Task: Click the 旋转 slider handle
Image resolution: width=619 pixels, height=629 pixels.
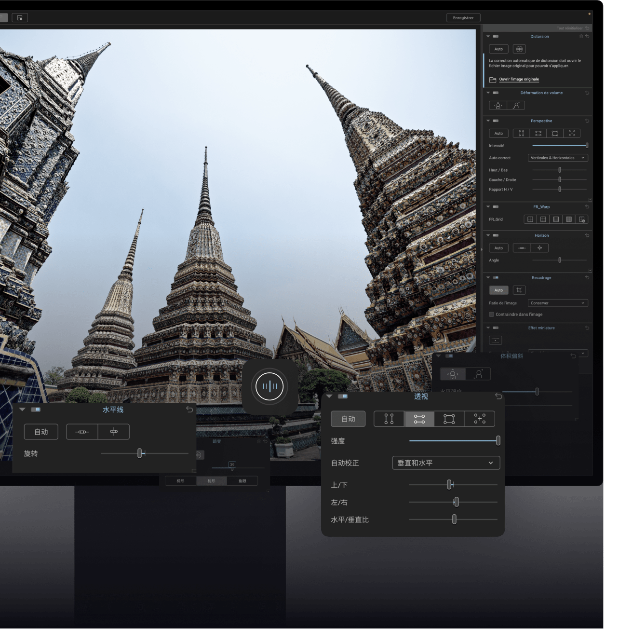Action: click(x=140, y=453)
